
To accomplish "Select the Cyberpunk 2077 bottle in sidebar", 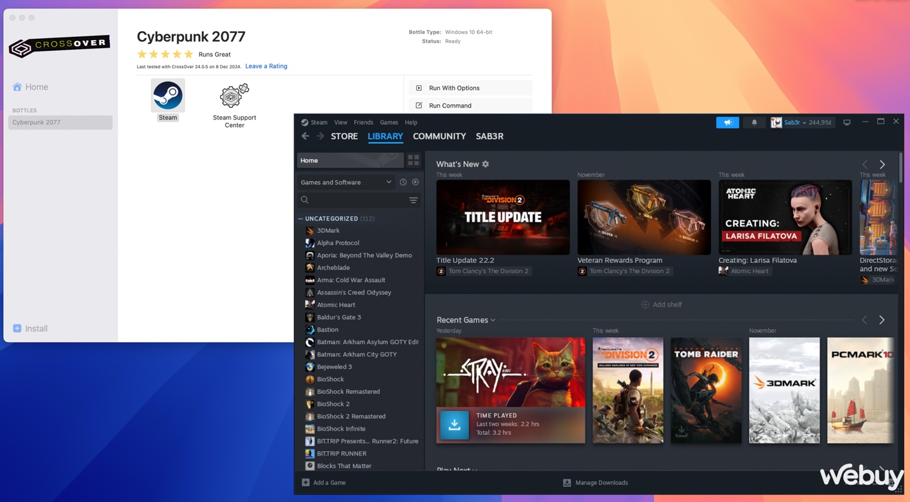I will (x=60, y=122).
